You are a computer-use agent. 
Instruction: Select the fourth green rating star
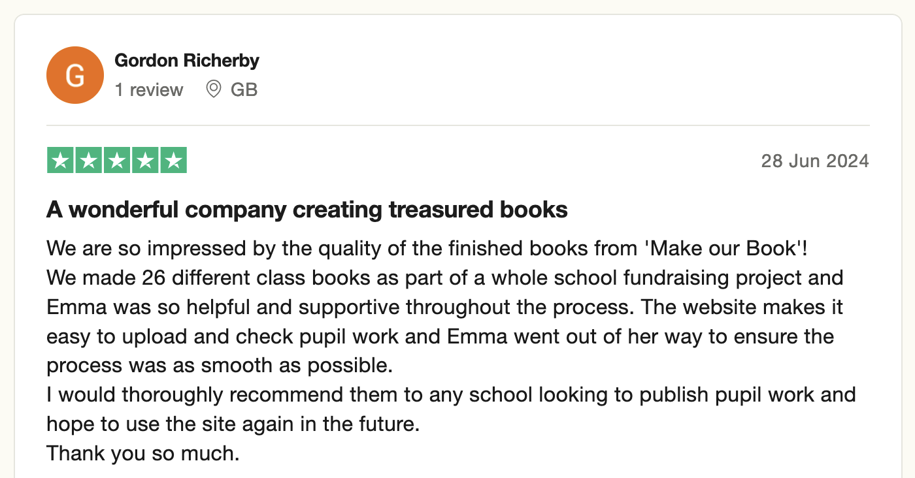145,161
